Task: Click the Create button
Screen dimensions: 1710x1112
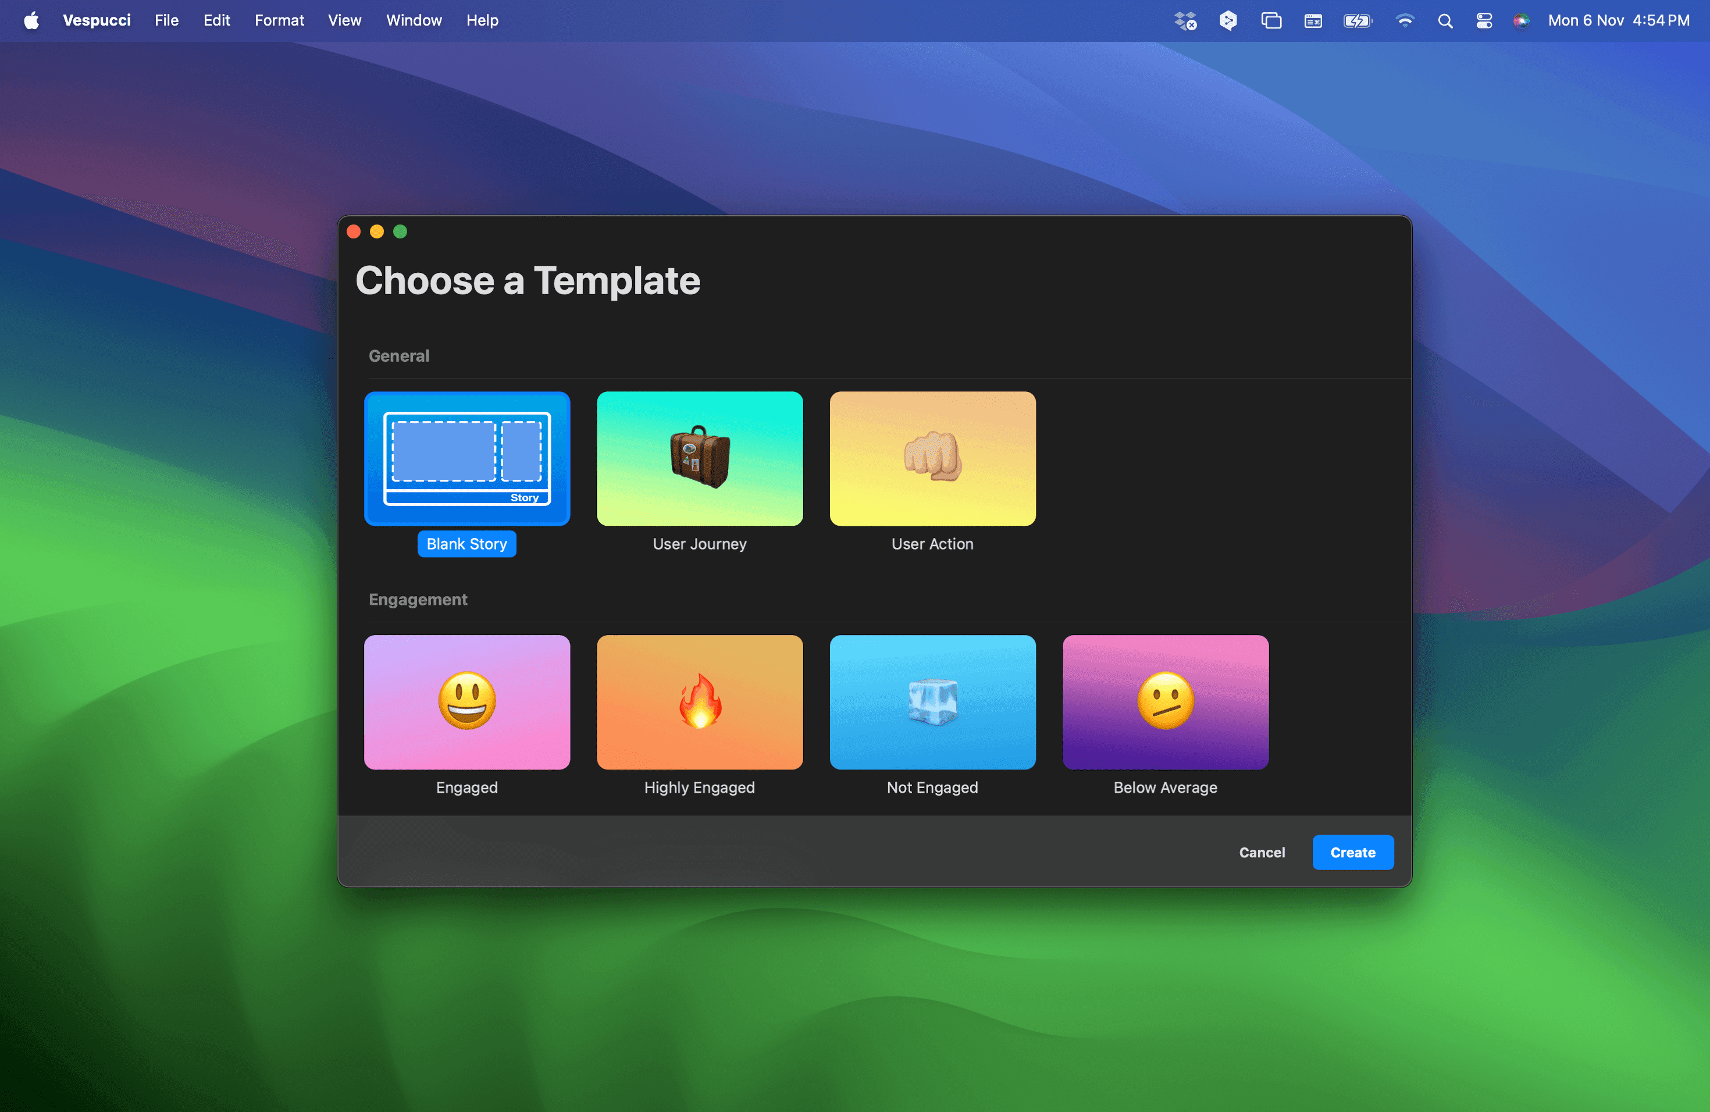Action: tap(1352, 853)
